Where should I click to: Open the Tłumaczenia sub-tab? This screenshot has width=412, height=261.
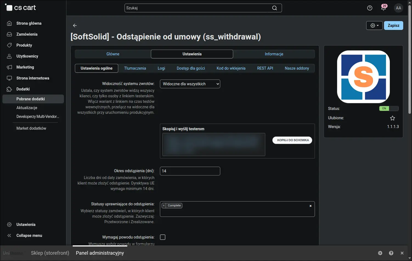click(135, 68)
